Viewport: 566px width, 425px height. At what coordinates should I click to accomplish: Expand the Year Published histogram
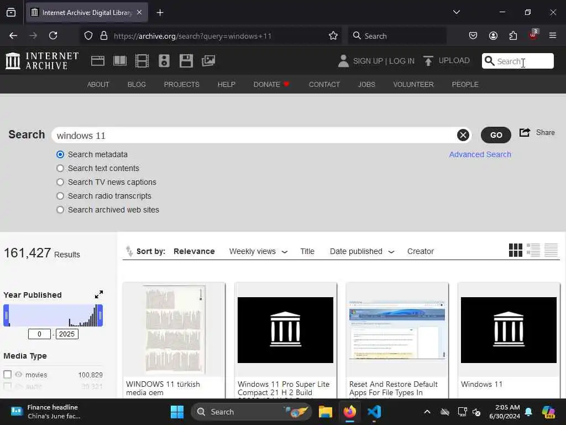click(x=98, y=294)
